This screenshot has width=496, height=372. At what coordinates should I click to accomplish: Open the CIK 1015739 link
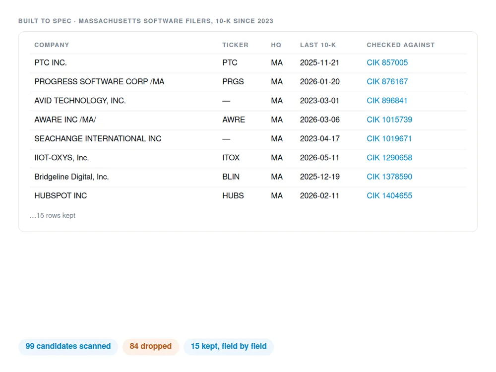[x=389, y=120]
